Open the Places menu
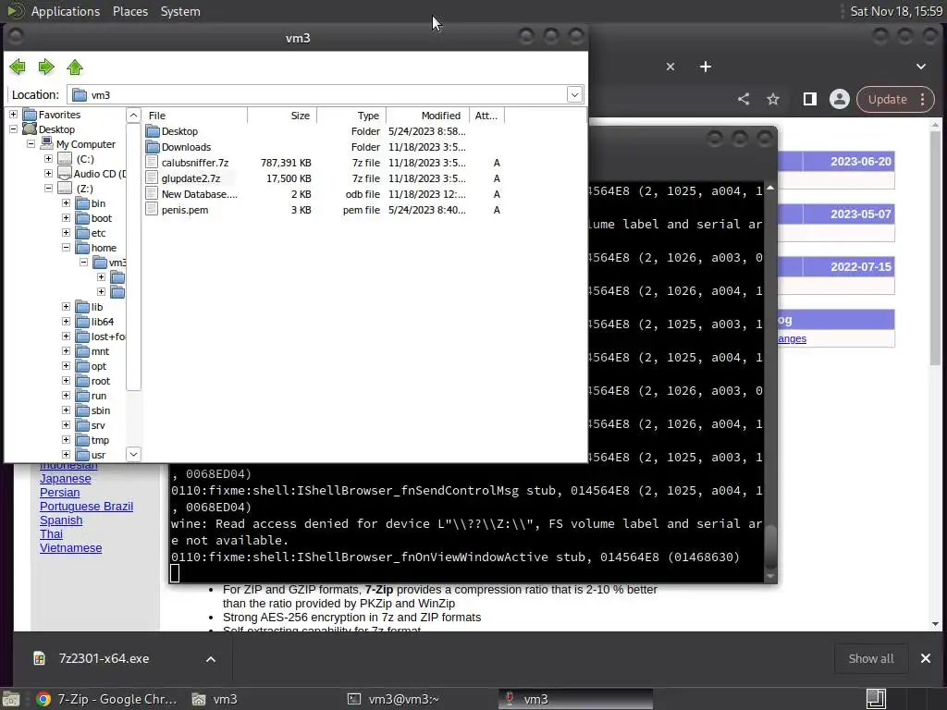The height and width of the screenshot is (710, 947). tap(129, 11)
